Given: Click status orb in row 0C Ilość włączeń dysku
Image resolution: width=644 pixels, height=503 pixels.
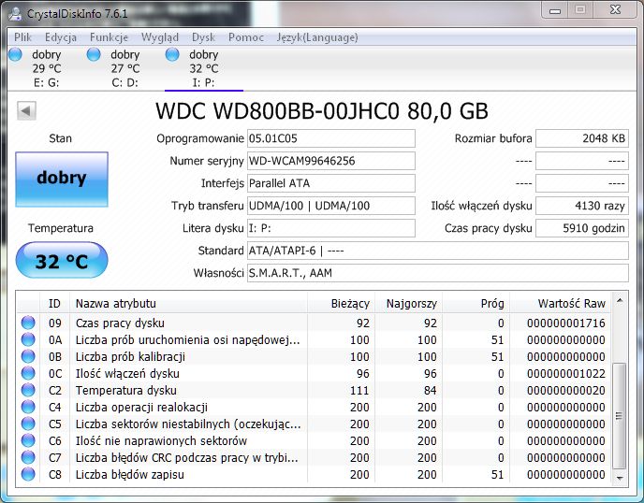Looking at the screenshot, I should pyautogui.click(x=28, y=373).
